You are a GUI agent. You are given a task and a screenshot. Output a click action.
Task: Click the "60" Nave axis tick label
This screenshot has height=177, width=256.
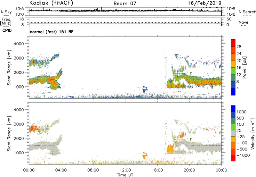click(229, 19)
